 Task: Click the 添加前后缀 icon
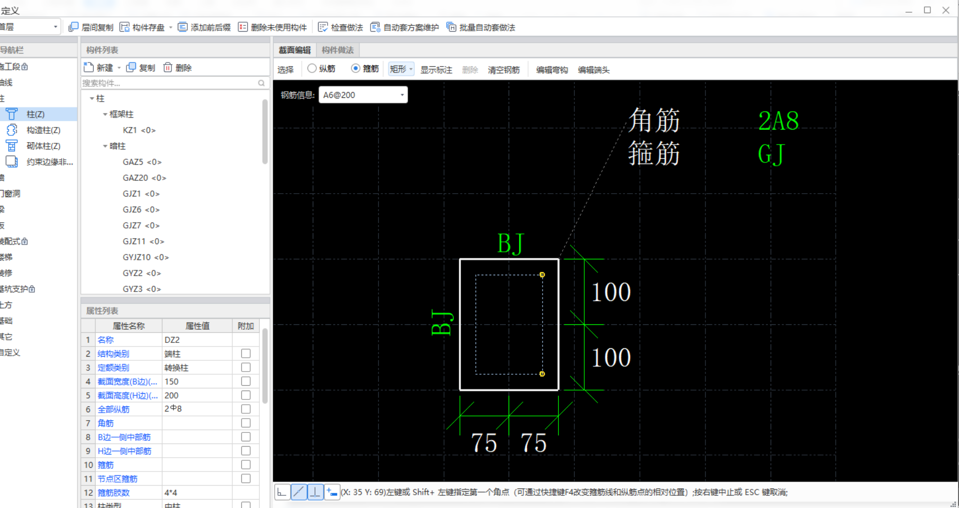click(183, 27)
